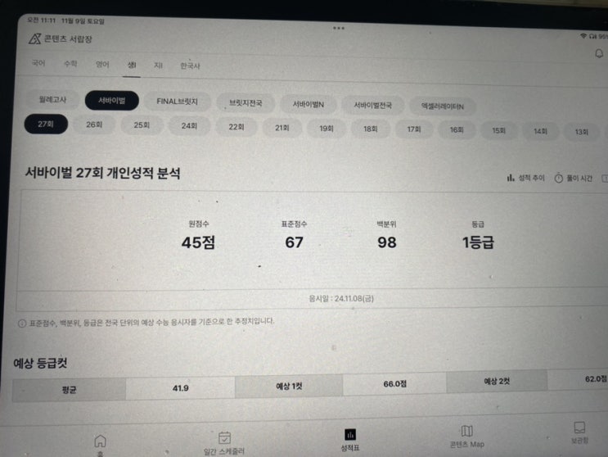
Task: Open 보관함 storage icon
Action: (x=579, y=428)
